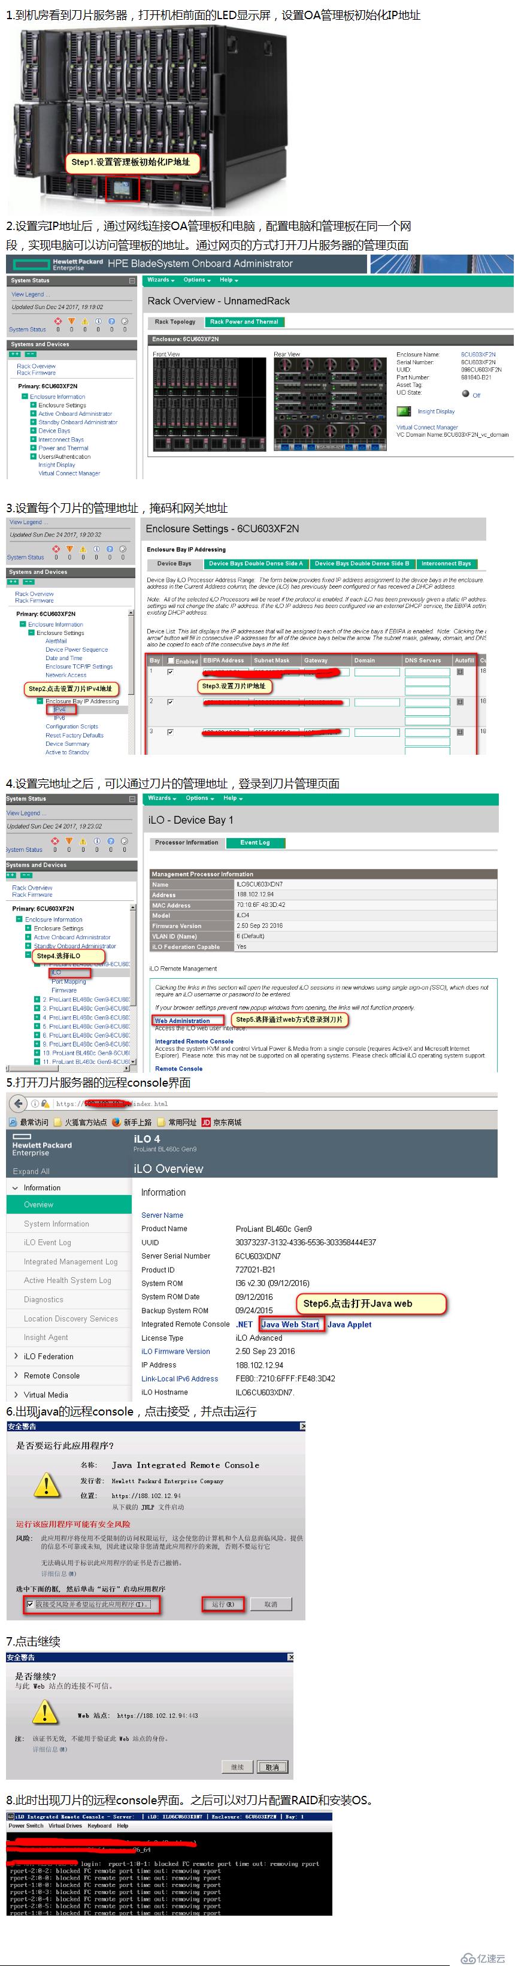Select Device Bays Double Dense Side B tab
Viewport: 515px width, 1966px height.
(362, 564)
